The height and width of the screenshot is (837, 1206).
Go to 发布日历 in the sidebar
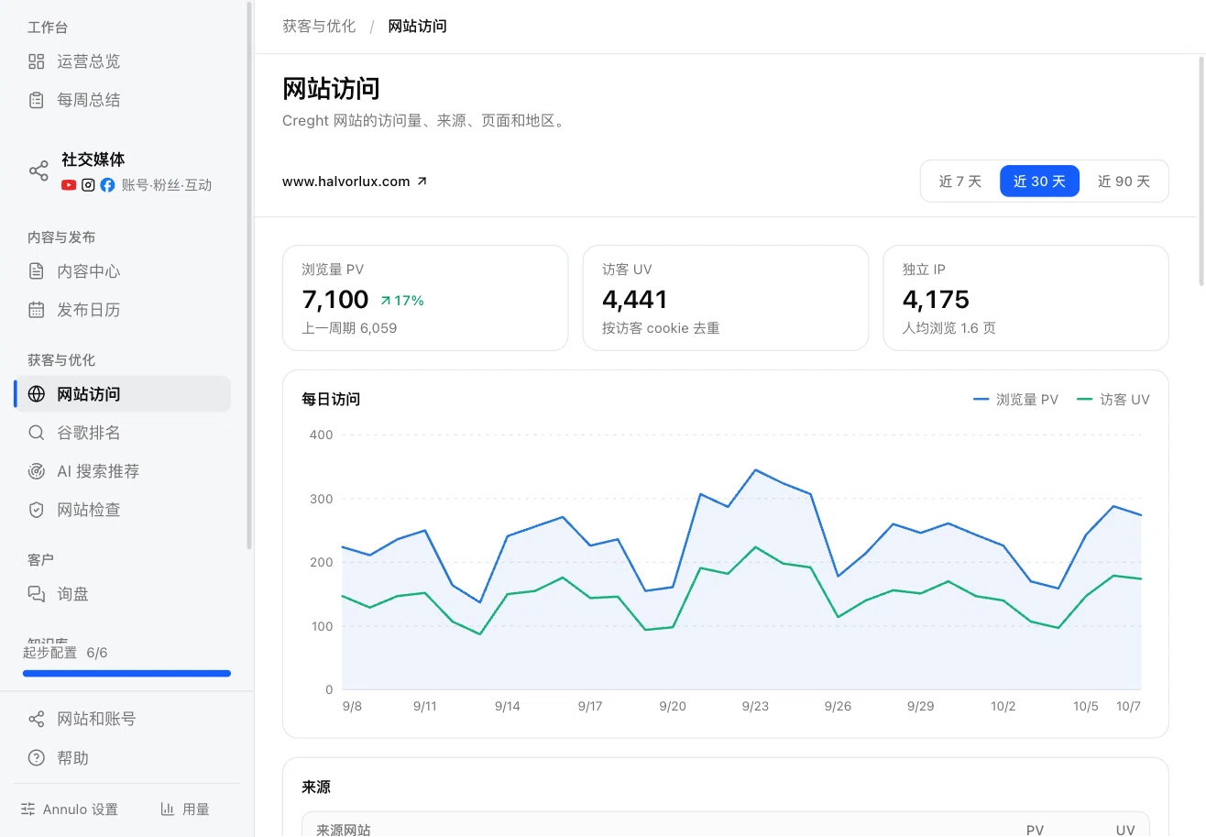click(123, 310)
